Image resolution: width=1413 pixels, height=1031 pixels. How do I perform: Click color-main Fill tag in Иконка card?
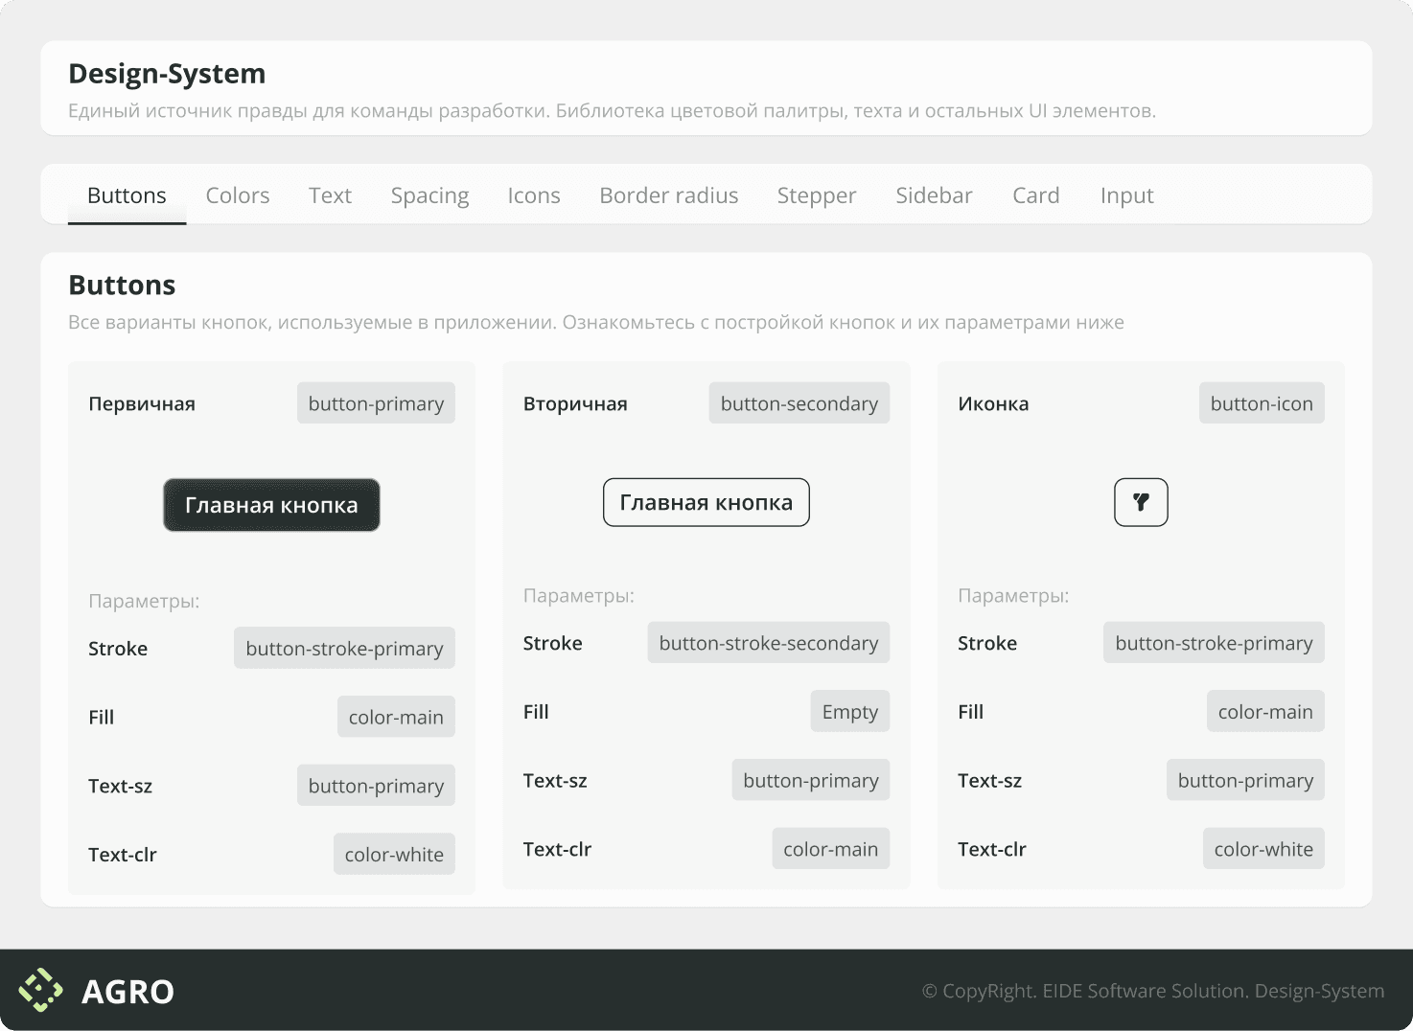[x=1265, y=711]
